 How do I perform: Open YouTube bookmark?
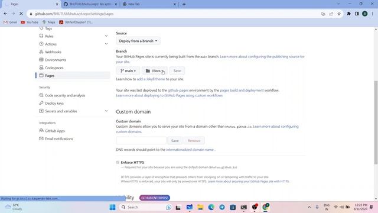(x=30, y=22)
